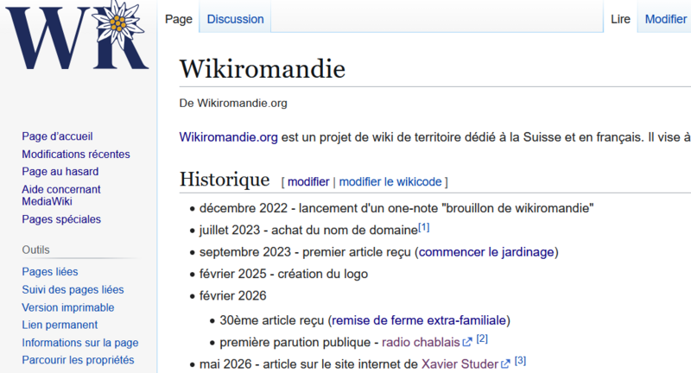Open footnote reference [2]
The width and height of the screenshot is (691, 373).
pyautogui.click(x=482, y=338)
